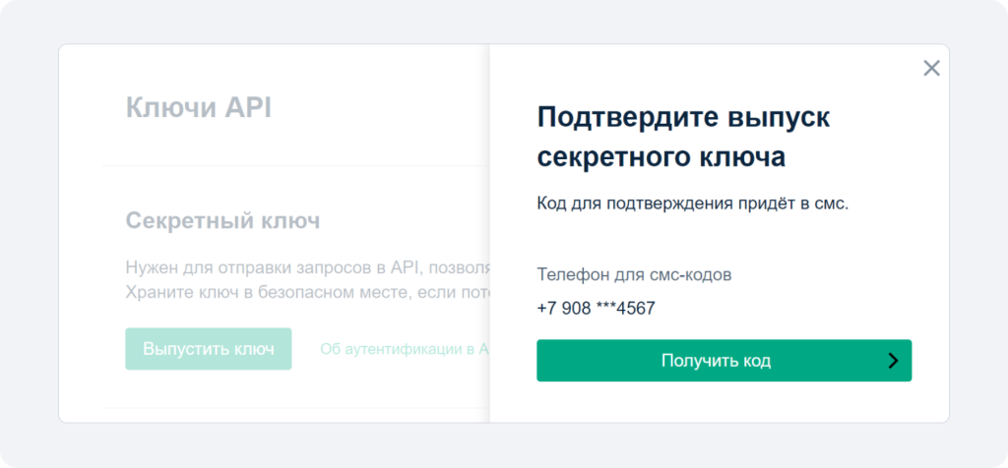Click the dimmed 'Выпустить ключ' button
The image size is (1008, 468).
(209, 349)
